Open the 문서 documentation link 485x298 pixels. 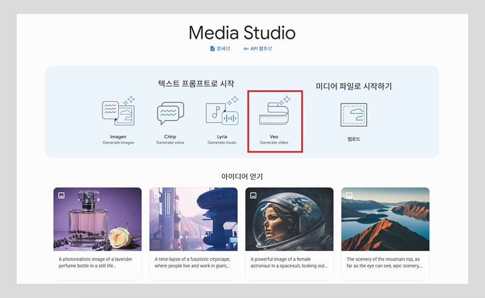click(221, 48)
